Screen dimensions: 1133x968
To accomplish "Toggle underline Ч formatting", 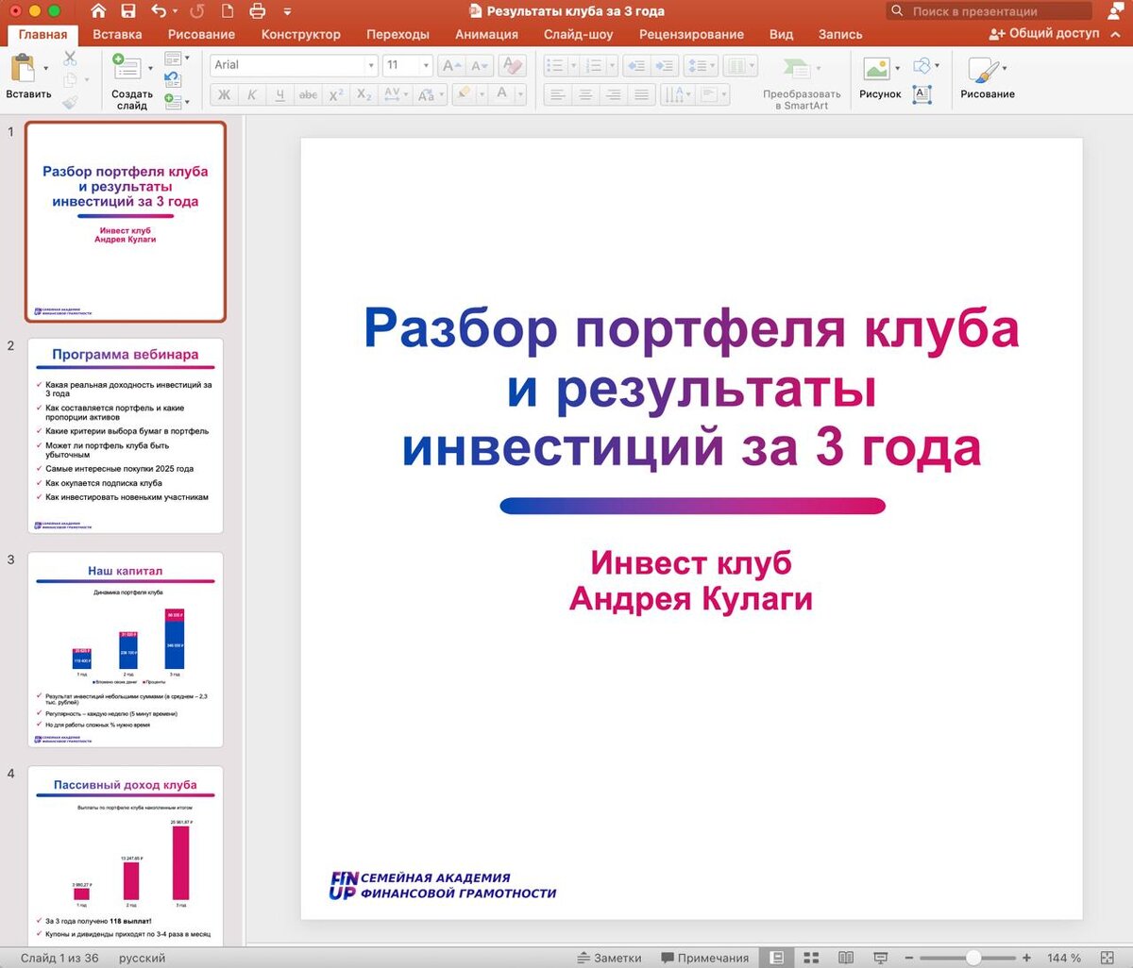I will point(279,94).
